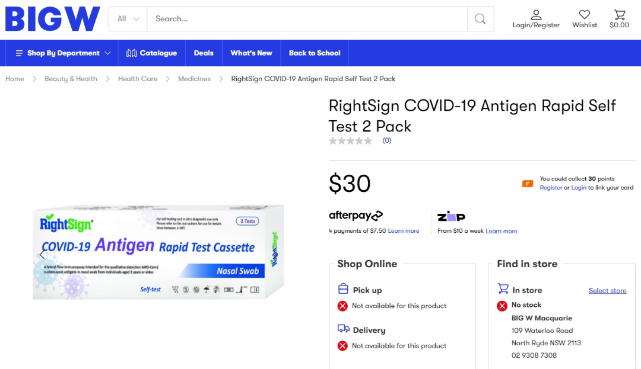Image resolution: width=641 pixels, height=369 pixels.
Task: Open the Wishlist heart icon
Action: pyautogui.click(x=585, y=19)
